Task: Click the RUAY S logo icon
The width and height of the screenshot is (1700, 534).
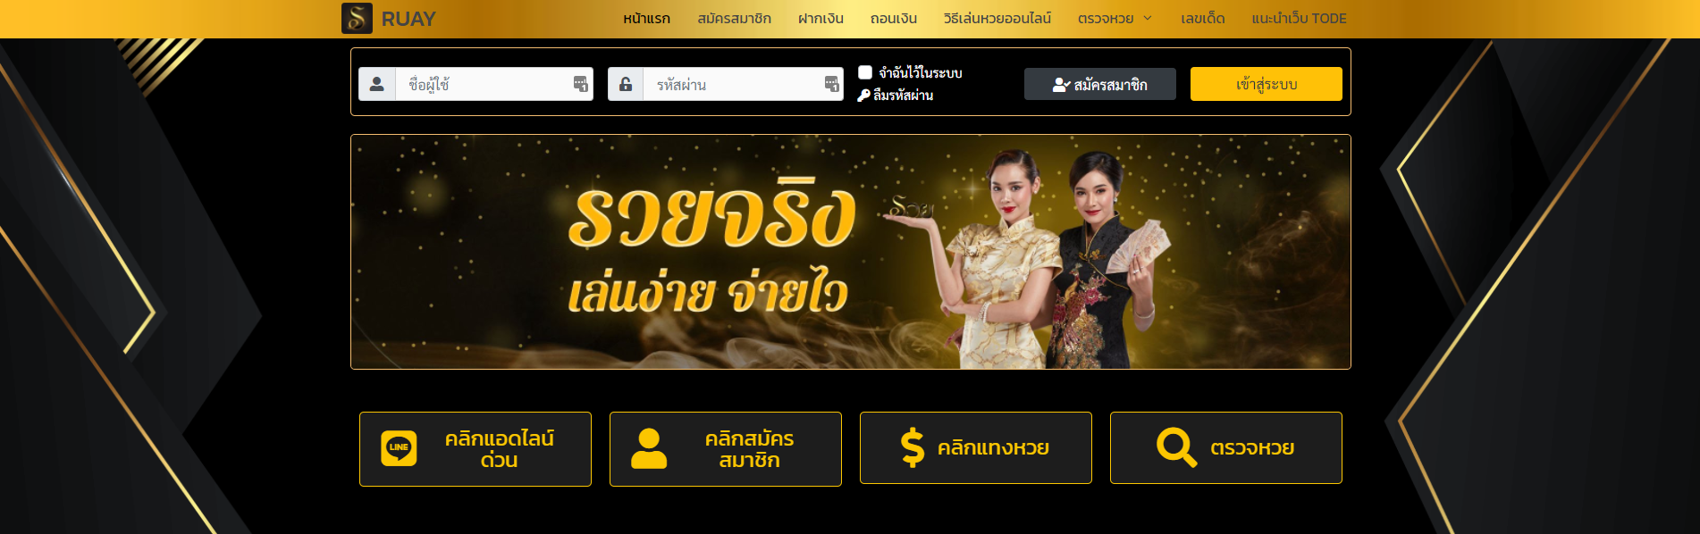Action: [357, 18]
